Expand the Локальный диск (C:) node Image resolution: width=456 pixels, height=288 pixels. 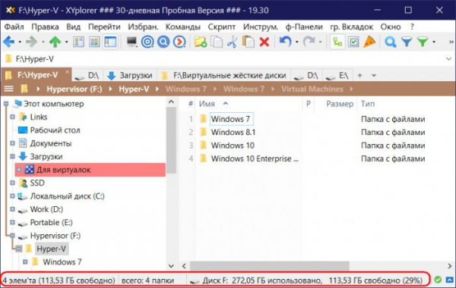12,196
